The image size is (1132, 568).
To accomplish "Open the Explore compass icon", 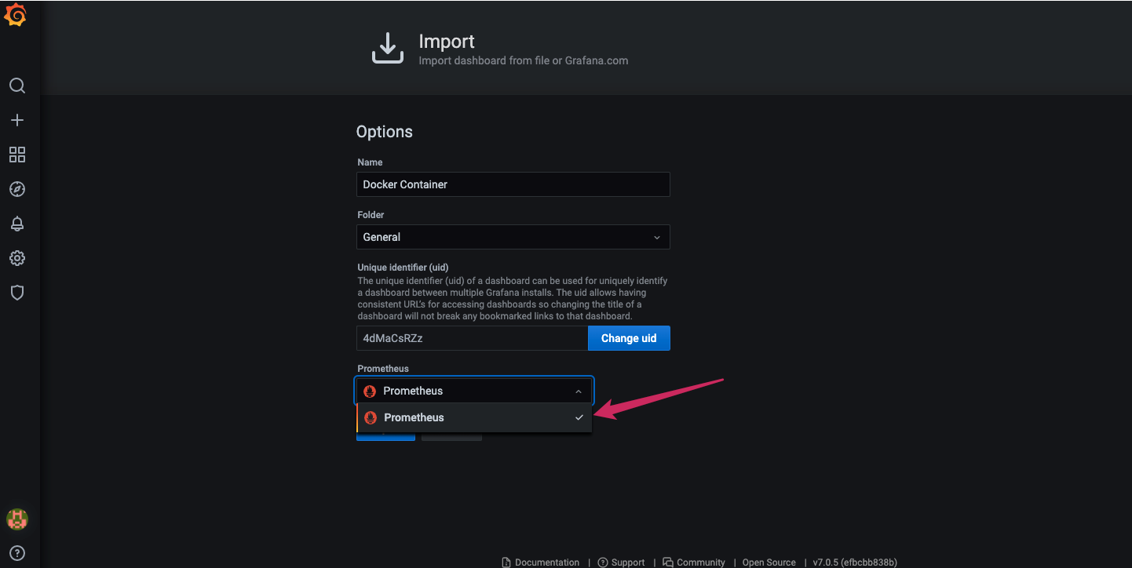I will pos(17,189).
